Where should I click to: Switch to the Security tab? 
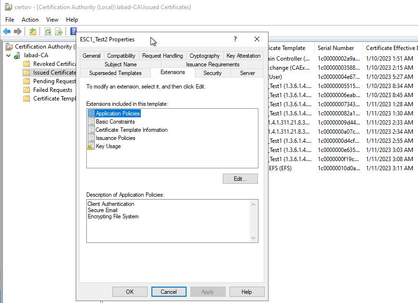click(x=212, y=73)
